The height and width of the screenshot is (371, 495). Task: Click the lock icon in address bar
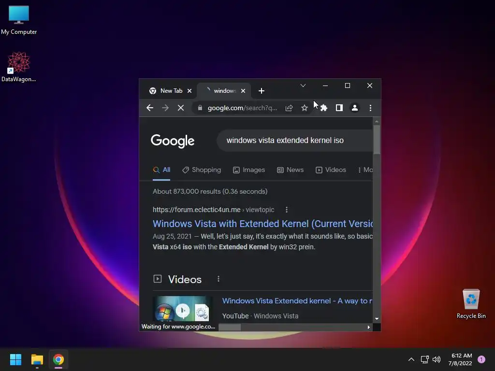tap(200, 108)
